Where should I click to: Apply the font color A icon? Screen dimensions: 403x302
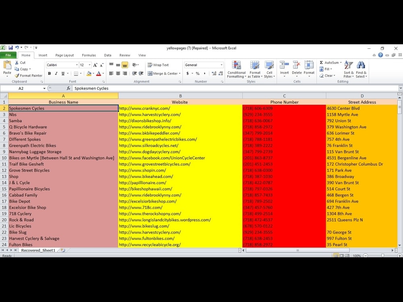(99, 73)
